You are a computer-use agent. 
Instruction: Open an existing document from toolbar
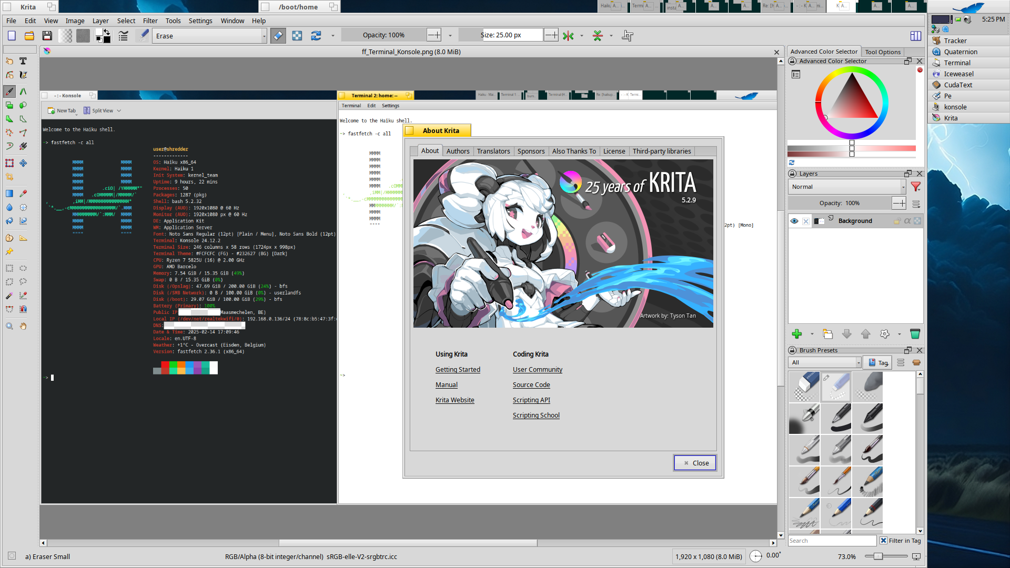[29, 36]
